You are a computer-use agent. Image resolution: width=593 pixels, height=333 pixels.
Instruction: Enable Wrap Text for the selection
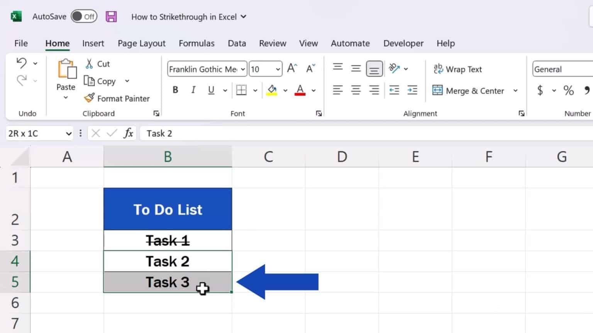click(x=458, y=69)
